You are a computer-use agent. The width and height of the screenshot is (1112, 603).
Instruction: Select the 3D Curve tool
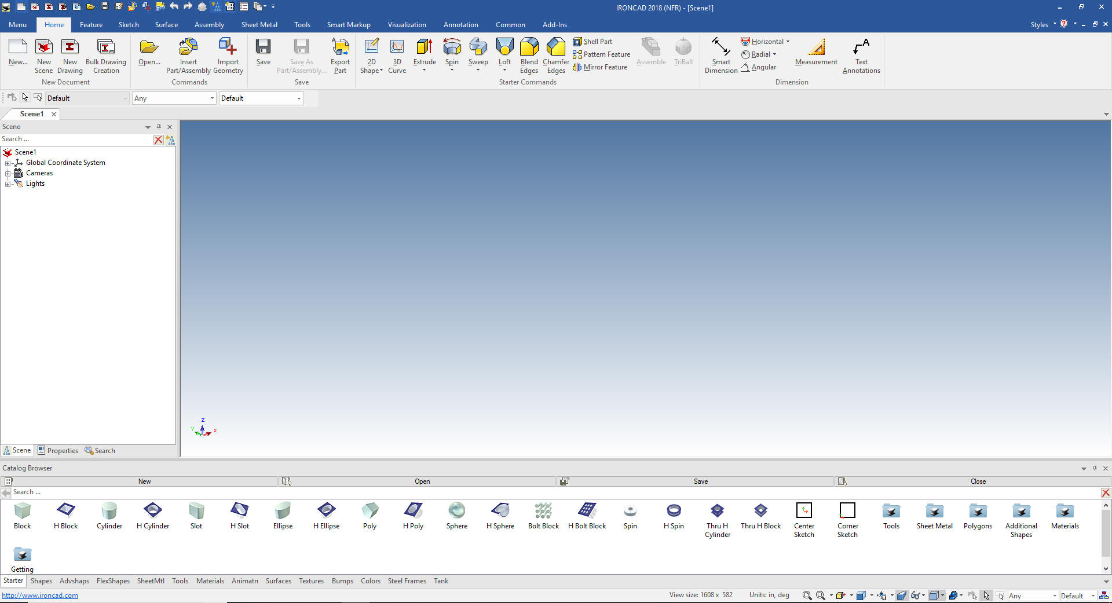coord(397,56)
